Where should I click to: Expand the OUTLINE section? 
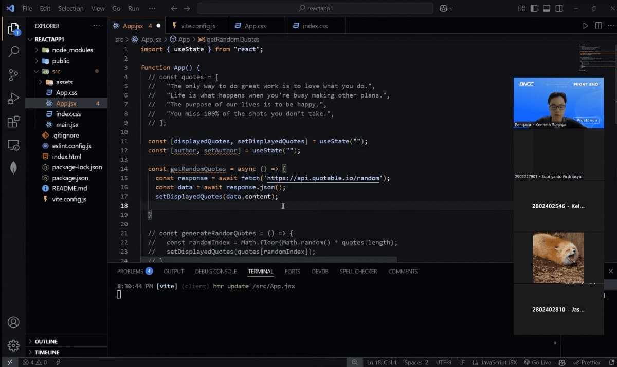[x=46, y=341]
